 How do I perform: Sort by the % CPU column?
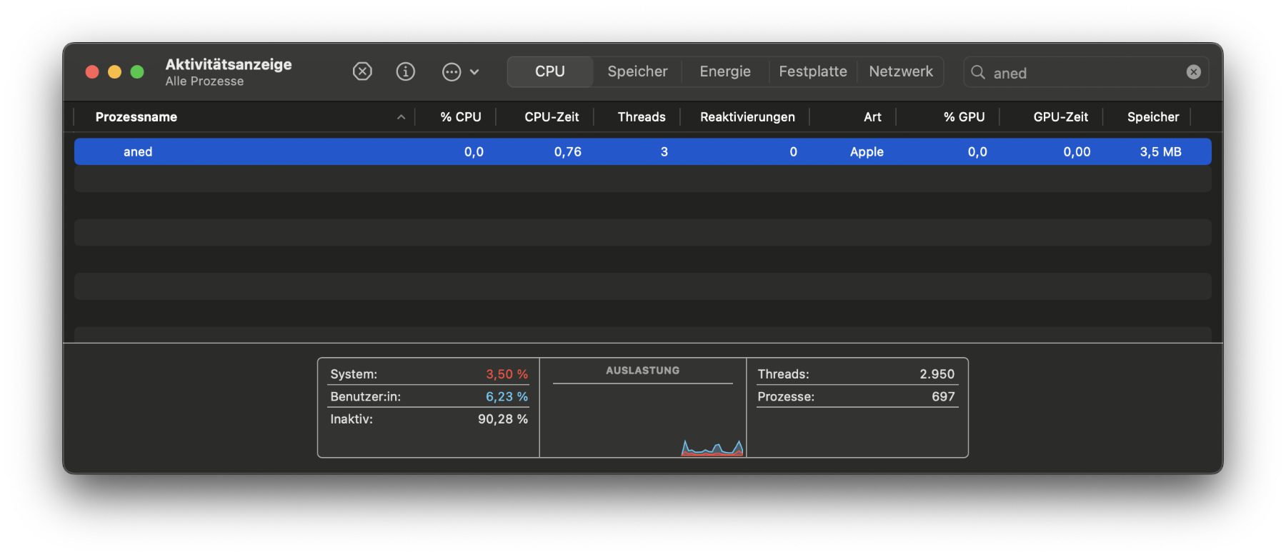(x=460, y=117)
